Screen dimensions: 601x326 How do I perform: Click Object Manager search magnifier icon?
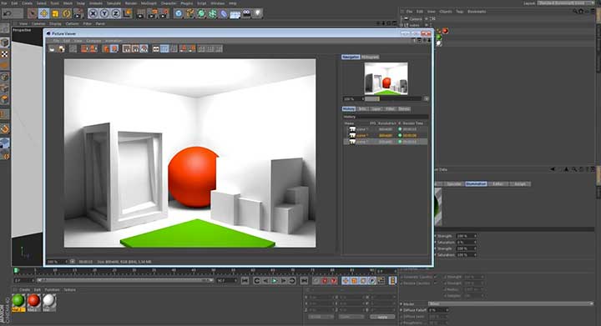[x=575, y=12]
